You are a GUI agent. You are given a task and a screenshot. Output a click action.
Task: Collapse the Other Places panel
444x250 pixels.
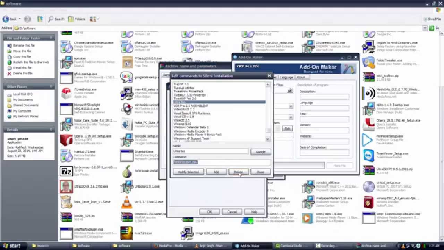[x=51, y=86]
